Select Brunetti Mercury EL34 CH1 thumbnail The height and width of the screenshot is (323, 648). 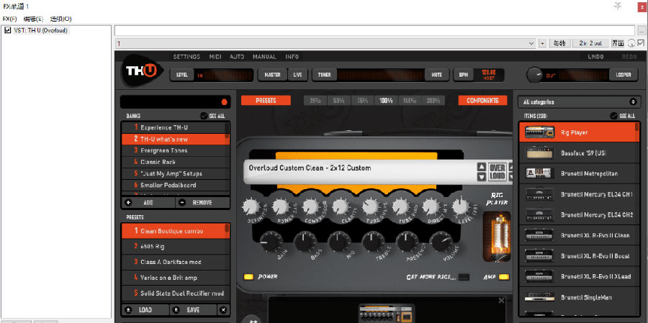click(540, 194)
